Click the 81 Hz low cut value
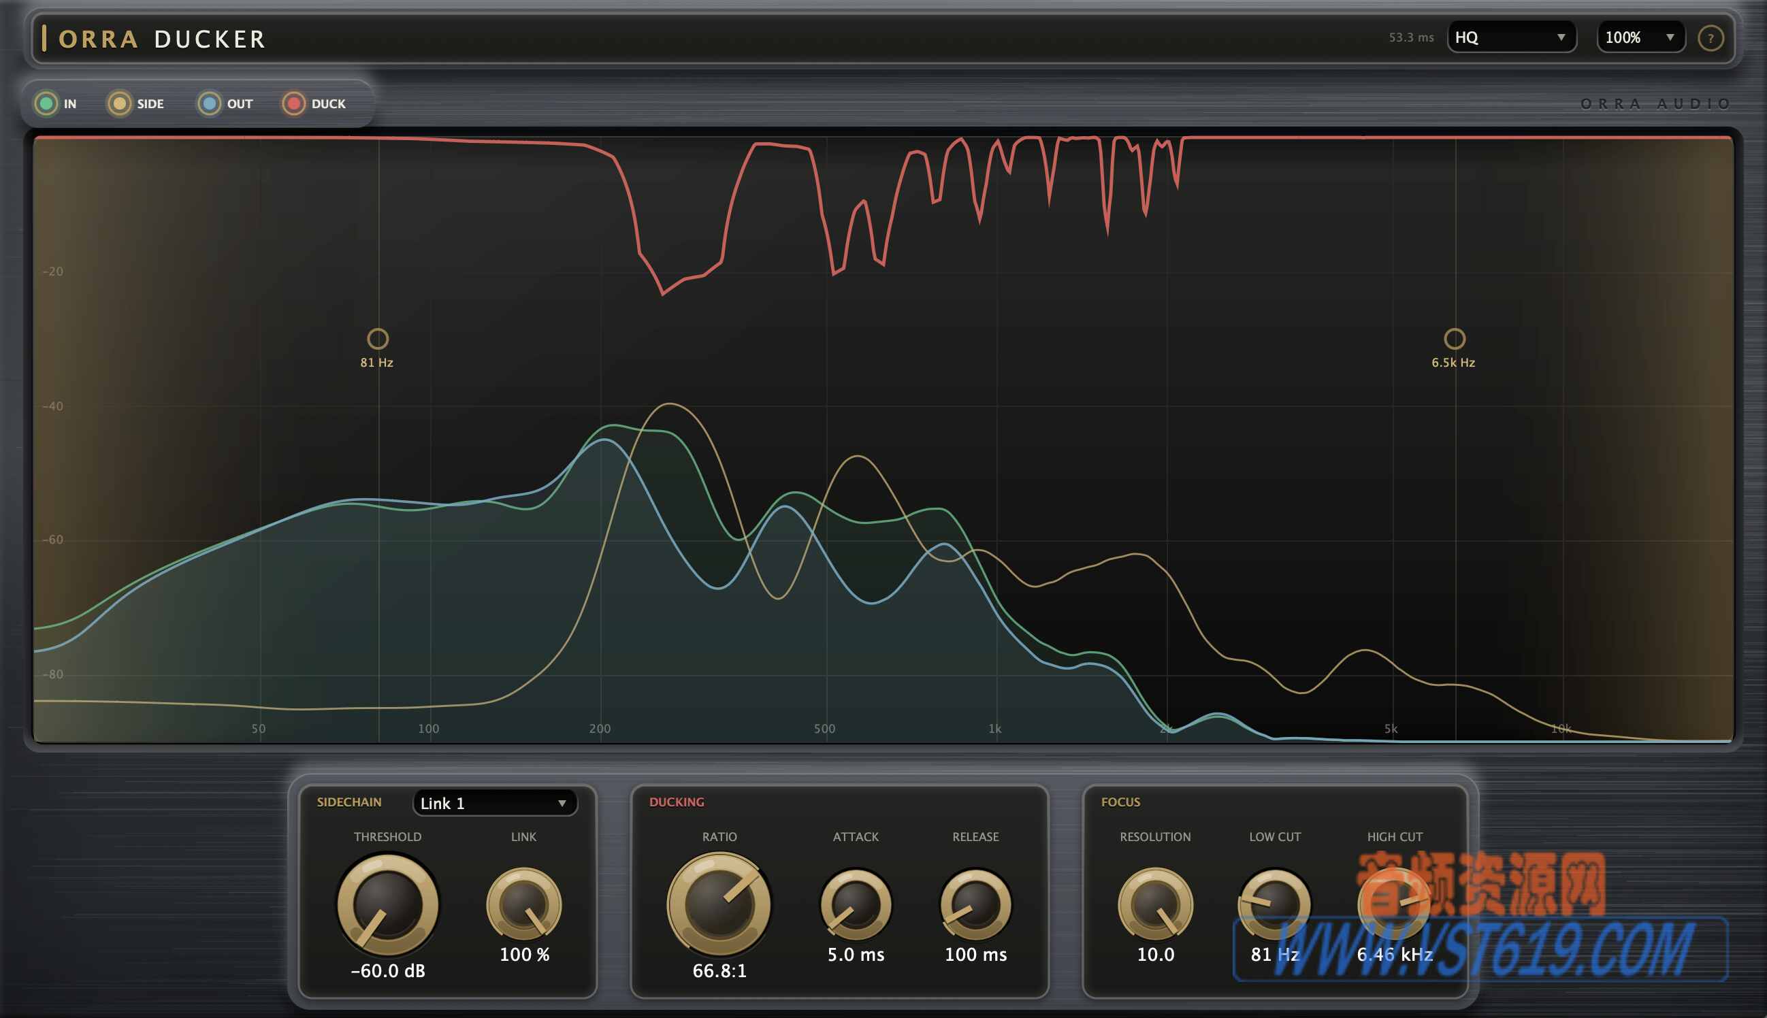This screenshot has height=1018, width=1767. pos(1275,954)
